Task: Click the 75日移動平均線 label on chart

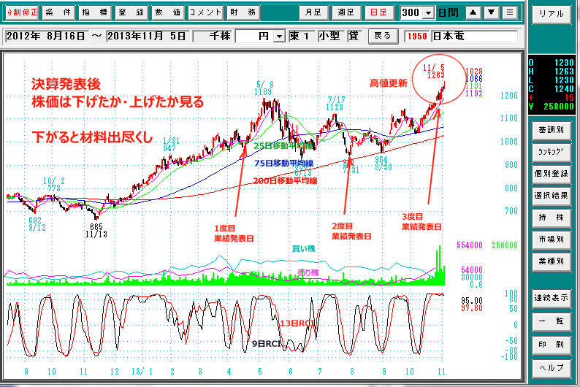Action: pos(283,163)
